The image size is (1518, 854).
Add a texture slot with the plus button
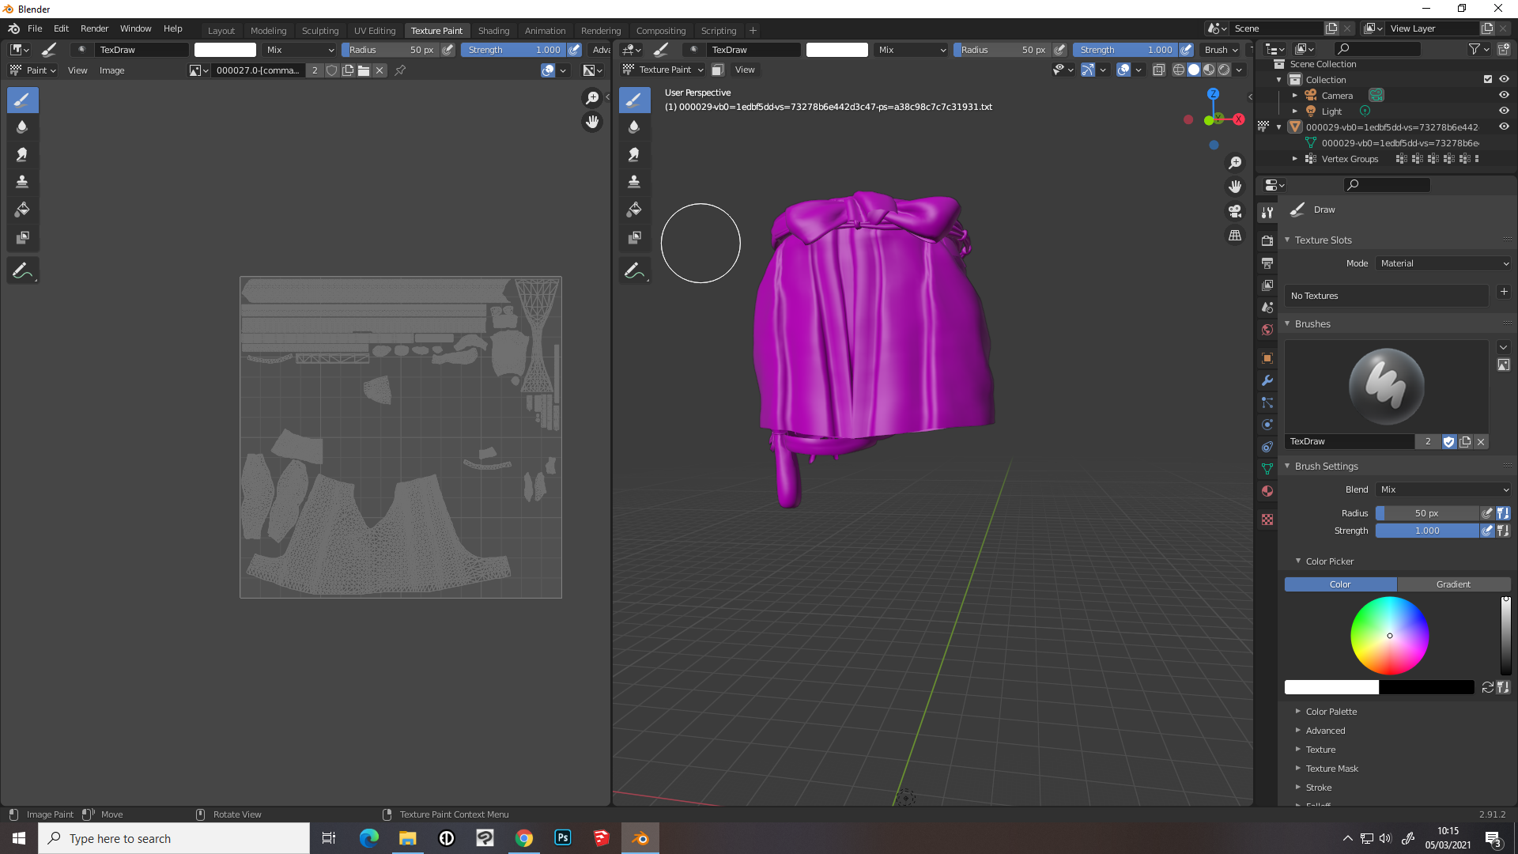[1504, 292]
